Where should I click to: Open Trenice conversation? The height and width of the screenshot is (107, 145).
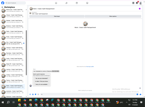(13, 81)
